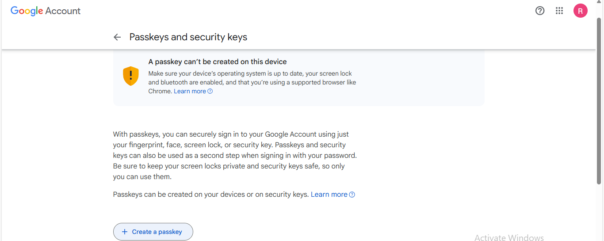Open Learn more link in the warning box
Screen dimensions: 604x241
click(x=190, y=91)
